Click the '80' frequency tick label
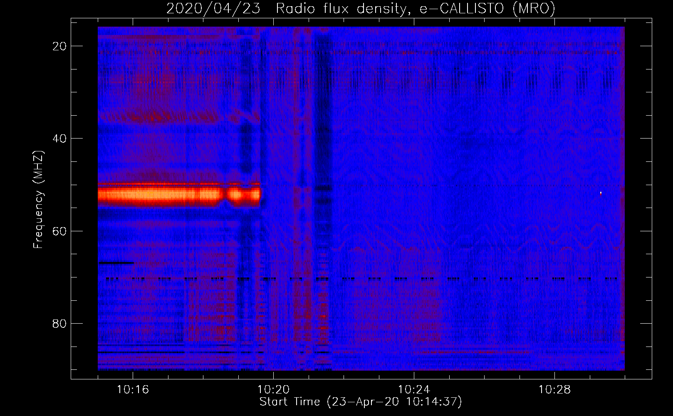Screen dimensions: 673x416 tap(59, 323)
